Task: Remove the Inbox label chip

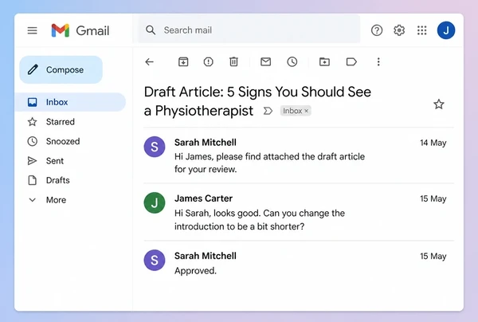Action: [307, 111]
